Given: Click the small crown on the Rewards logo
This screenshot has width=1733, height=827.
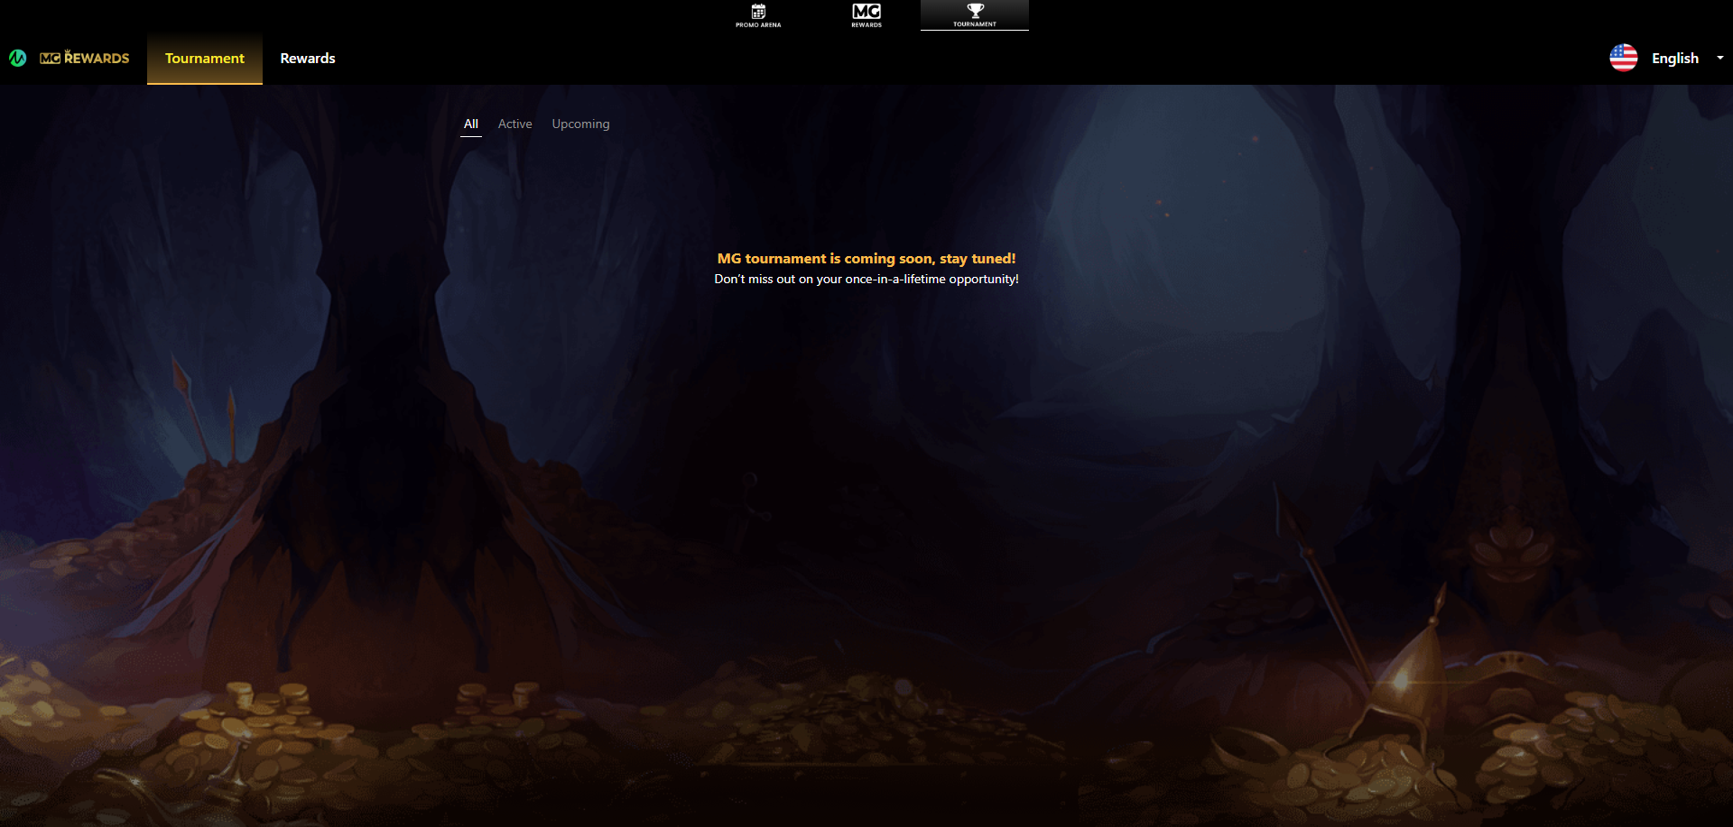Looking at the screenshot, I should tap(69, 51).
